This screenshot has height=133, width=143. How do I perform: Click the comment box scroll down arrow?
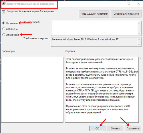coord(139,34)
